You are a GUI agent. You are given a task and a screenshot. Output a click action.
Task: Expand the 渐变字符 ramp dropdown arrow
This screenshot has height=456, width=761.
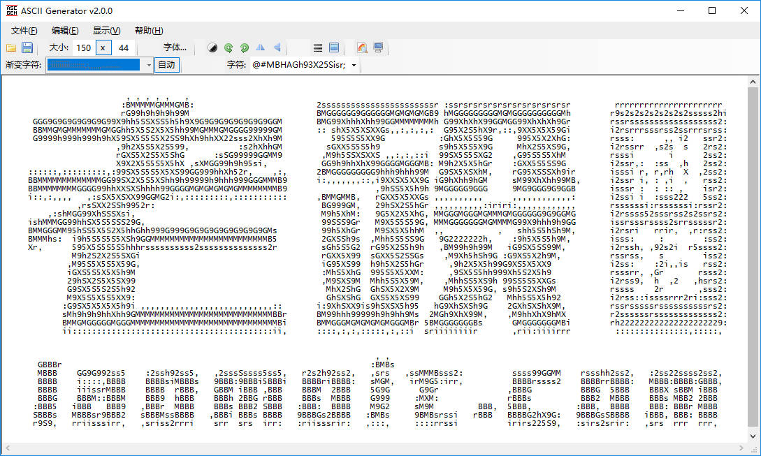coord(149,65)
